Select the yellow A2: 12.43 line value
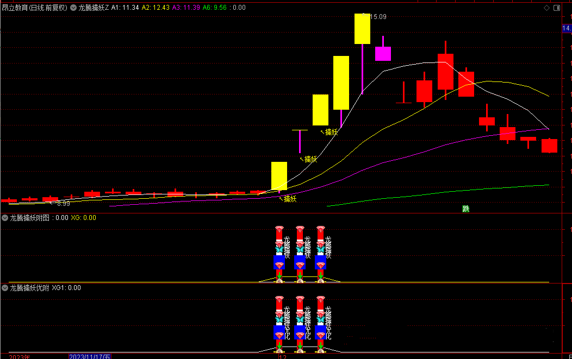The height and width of the screenshot is (359, 572). [156, 8]
